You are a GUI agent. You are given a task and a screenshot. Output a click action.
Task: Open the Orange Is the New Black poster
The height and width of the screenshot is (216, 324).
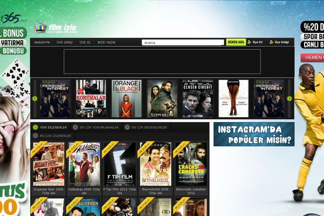127,99
